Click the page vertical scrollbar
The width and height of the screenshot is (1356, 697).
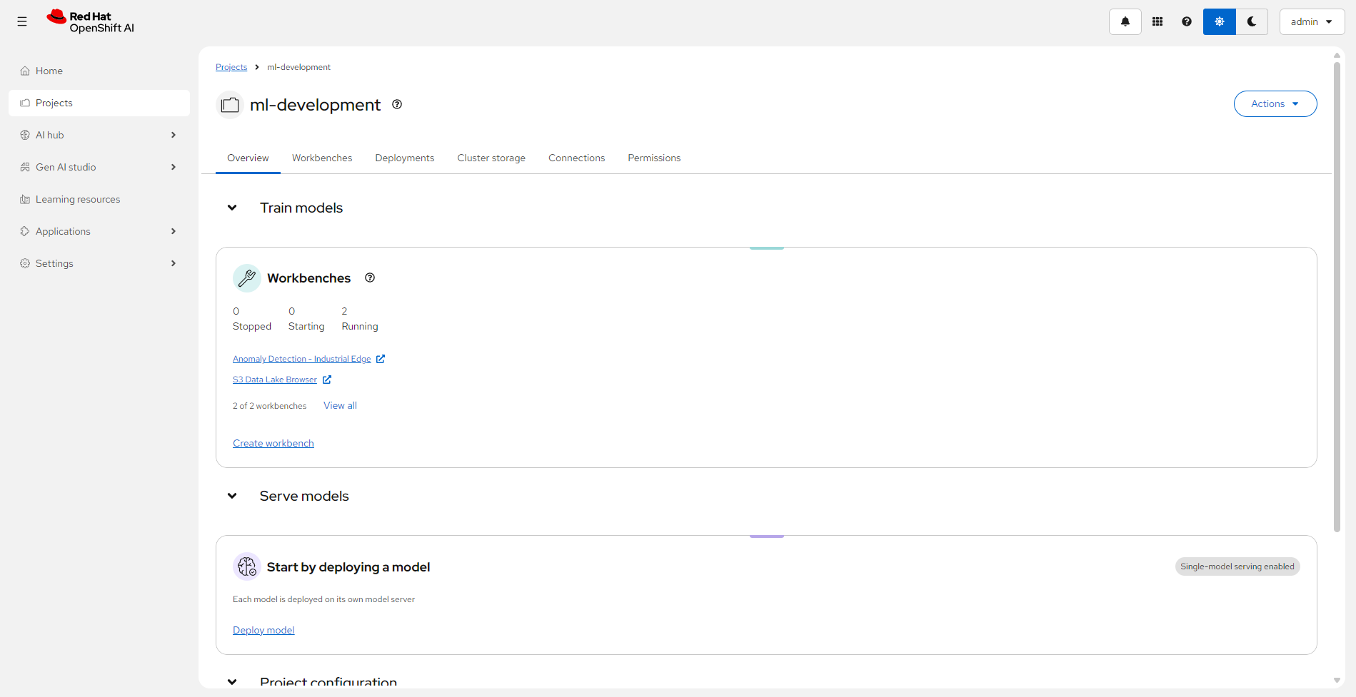1337,297
